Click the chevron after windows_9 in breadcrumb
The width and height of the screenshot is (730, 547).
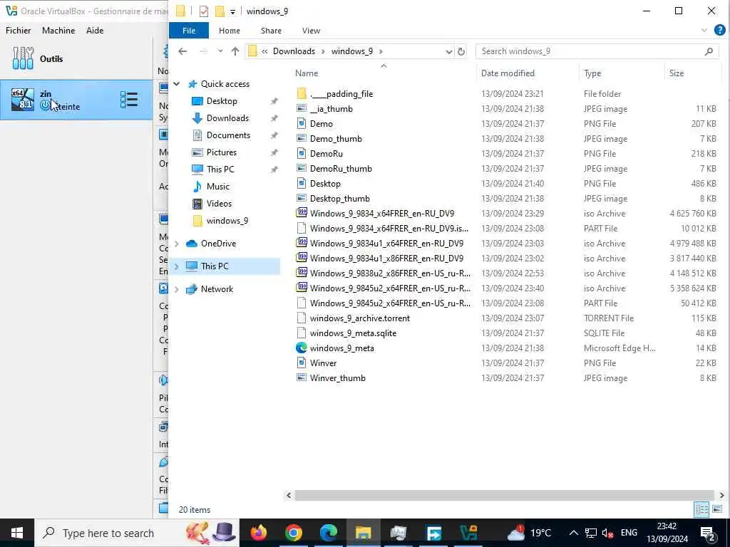(381, 51)
